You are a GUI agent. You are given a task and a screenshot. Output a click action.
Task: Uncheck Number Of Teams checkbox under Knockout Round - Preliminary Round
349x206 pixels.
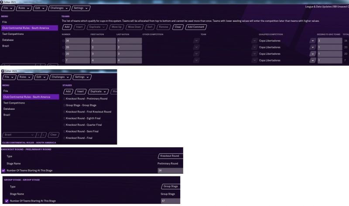coord(4,171)
